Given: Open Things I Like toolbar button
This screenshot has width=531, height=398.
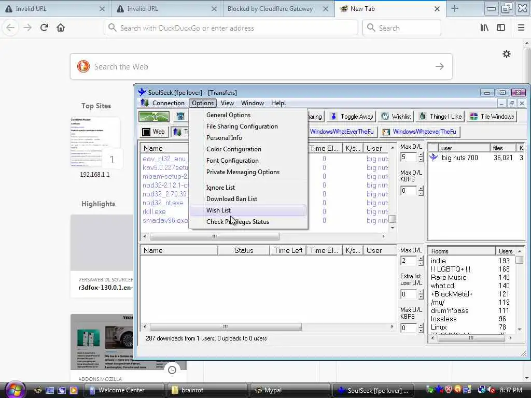Looking at the screenshot, I should 440,117.
